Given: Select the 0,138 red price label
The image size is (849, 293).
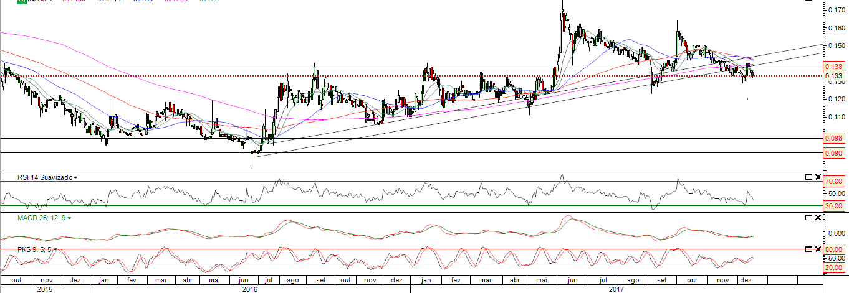Looking at the screenshot, I should [834, 67].
